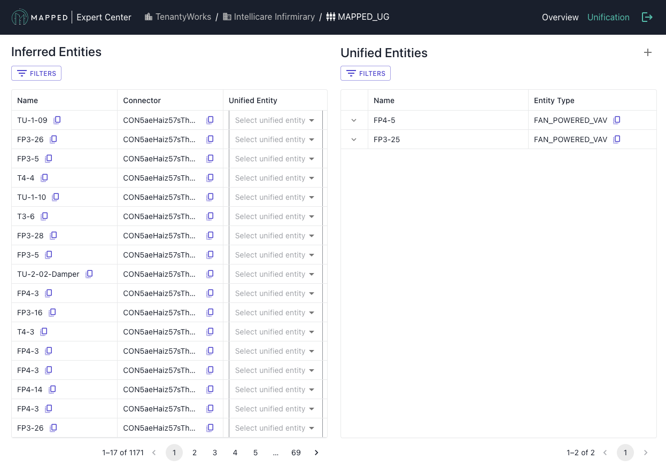
Task: Click the FP4-5 unified entity name
Action: point(384,120)
